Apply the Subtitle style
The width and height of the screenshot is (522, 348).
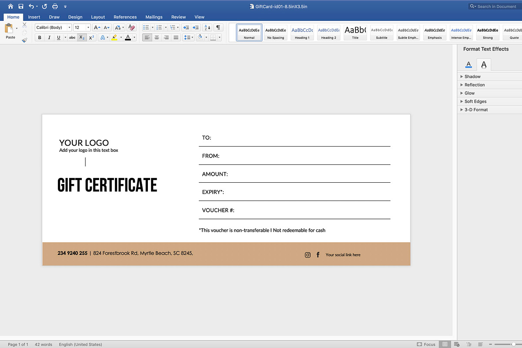381,33
